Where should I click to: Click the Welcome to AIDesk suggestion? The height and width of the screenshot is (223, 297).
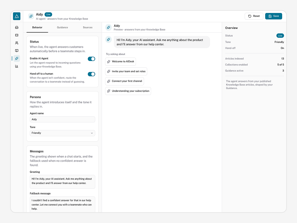tap(121, 61)
